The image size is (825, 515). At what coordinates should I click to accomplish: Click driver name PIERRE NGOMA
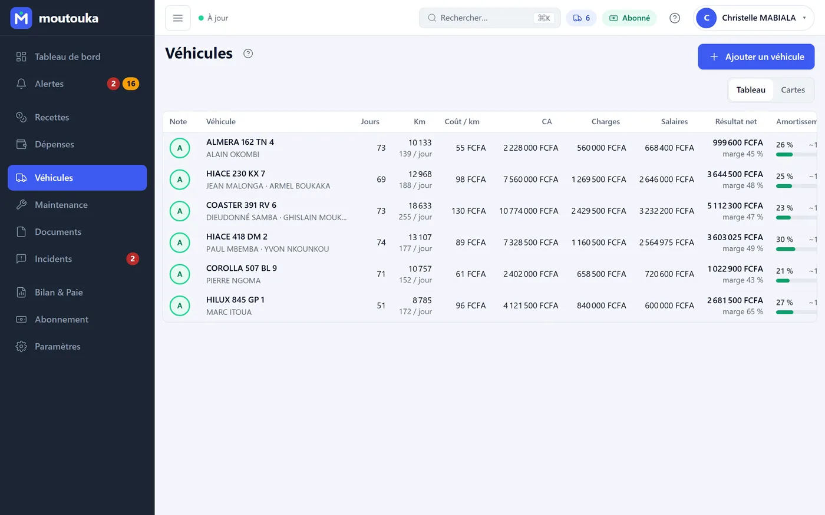click(x=233, y=281)
